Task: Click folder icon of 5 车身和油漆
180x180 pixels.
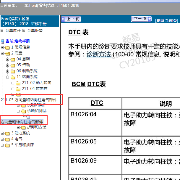Action: click(x=7, y=145)
